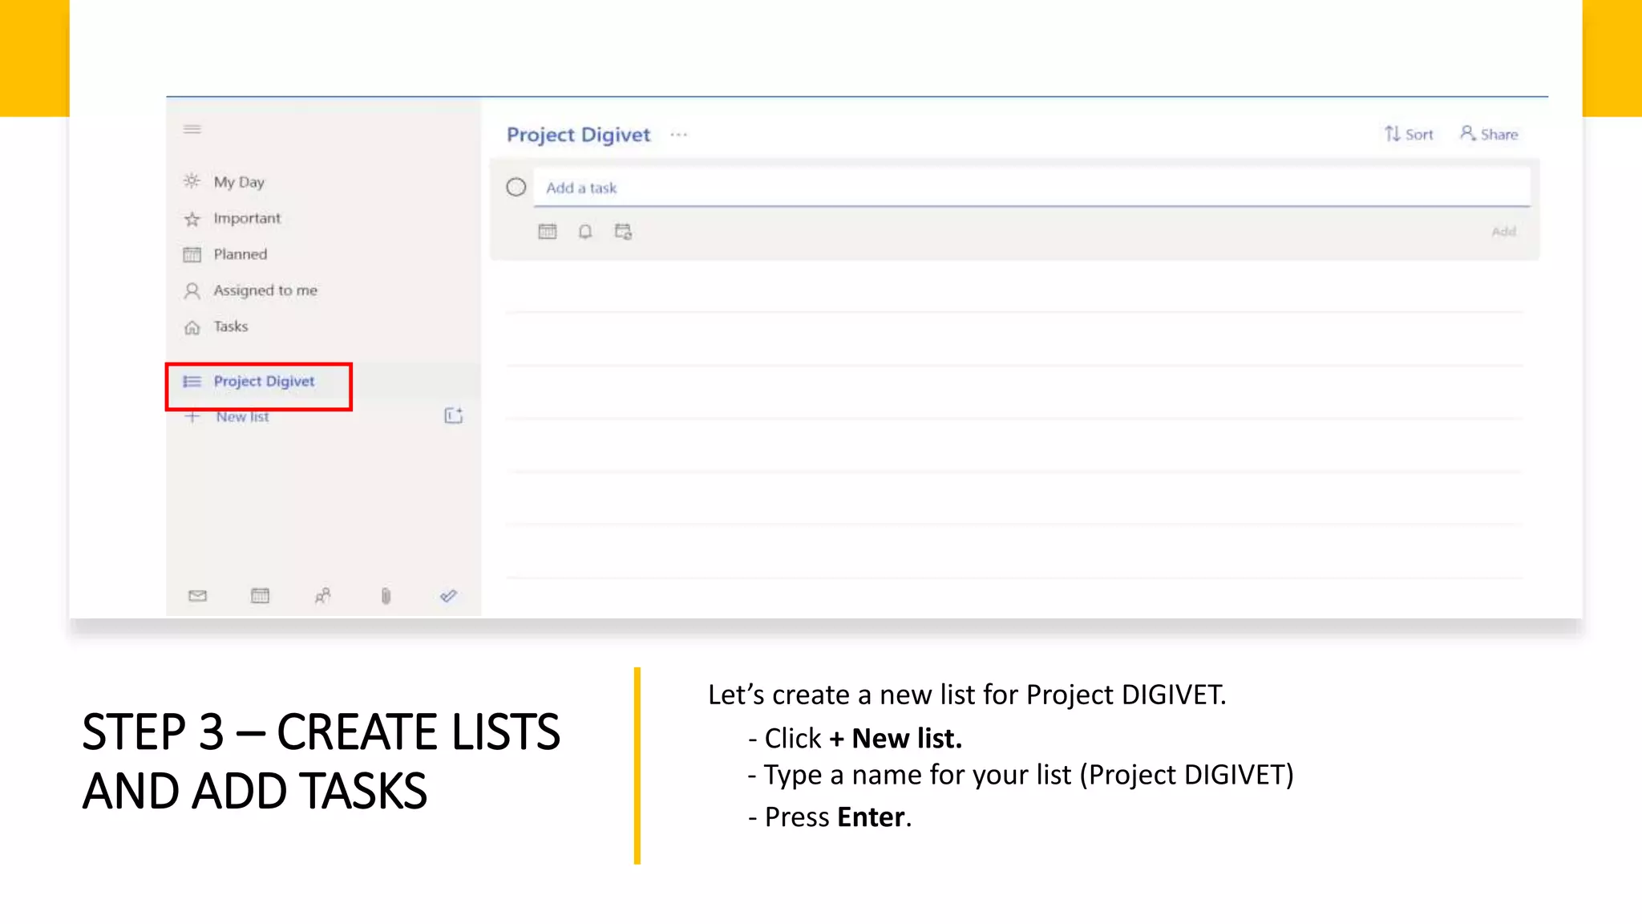The width and height of the screenshot is (1642, 924).
Task: Focus the Add a task input field
Action: point(1032,188)
